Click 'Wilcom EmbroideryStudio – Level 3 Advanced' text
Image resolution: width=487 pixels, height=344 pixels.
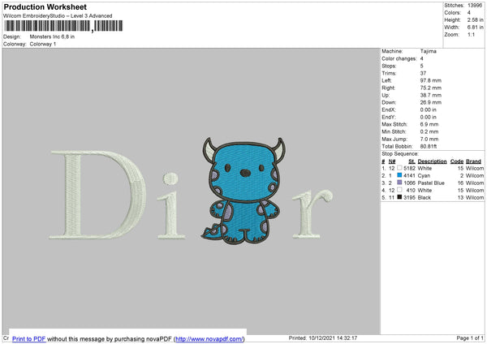tap(58, 16)
